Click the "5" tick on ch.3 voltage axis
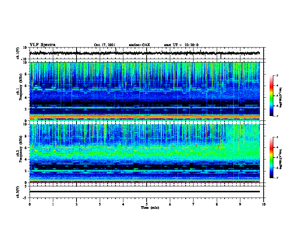The height and width of the screenshot is (229, 297). [x=26, y=186]
